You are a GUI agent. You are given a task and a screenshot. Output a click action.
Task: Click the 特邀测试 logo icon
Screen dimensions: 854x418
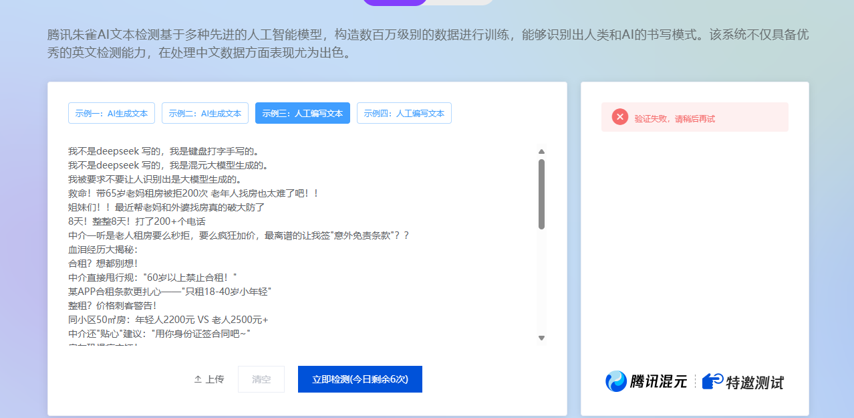click(712, 381)
